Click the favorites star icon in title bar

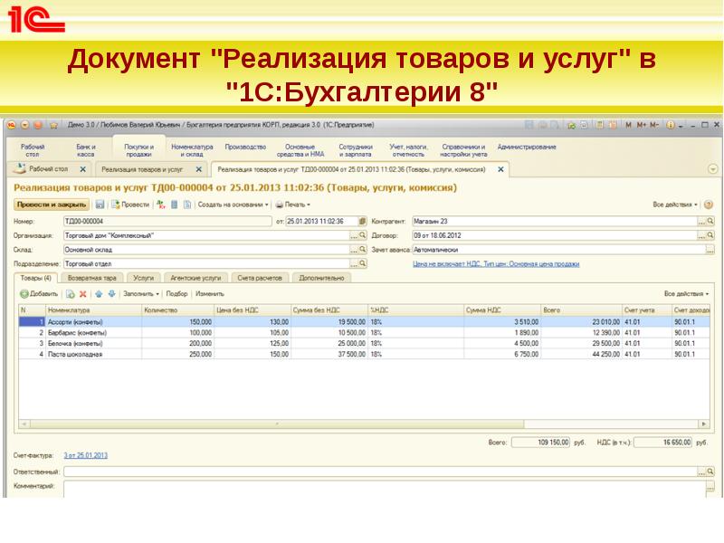[x=53, y=125]
